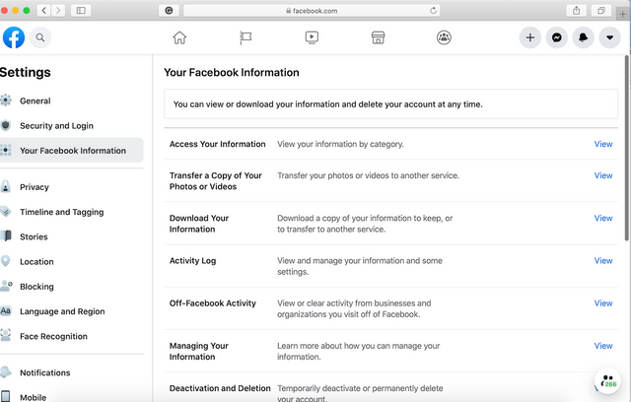631x402 pixels.
Task: Open Groups icon in top navigation
Action: [x=444, y=37]
